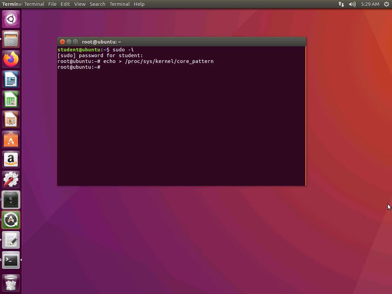Image resolution: width=392 pixels, height=294 pixels.
Task: Click the Amazon launcher icon
Action: pyautogui.click(x=11, y=160)
